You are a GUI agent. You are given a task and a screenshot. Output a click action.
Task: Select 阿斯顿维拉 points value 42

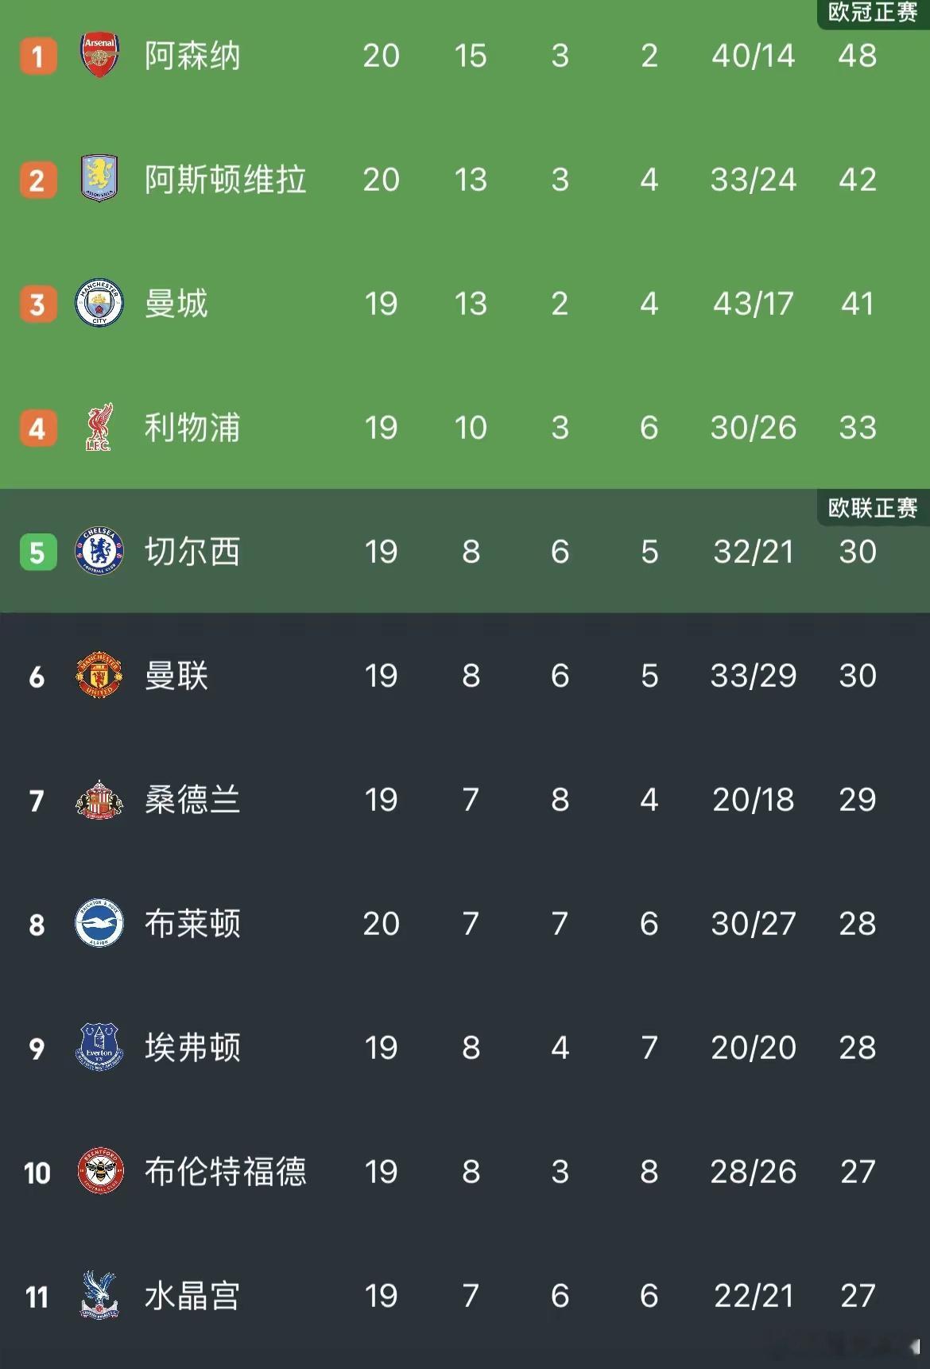click(858, 180)
